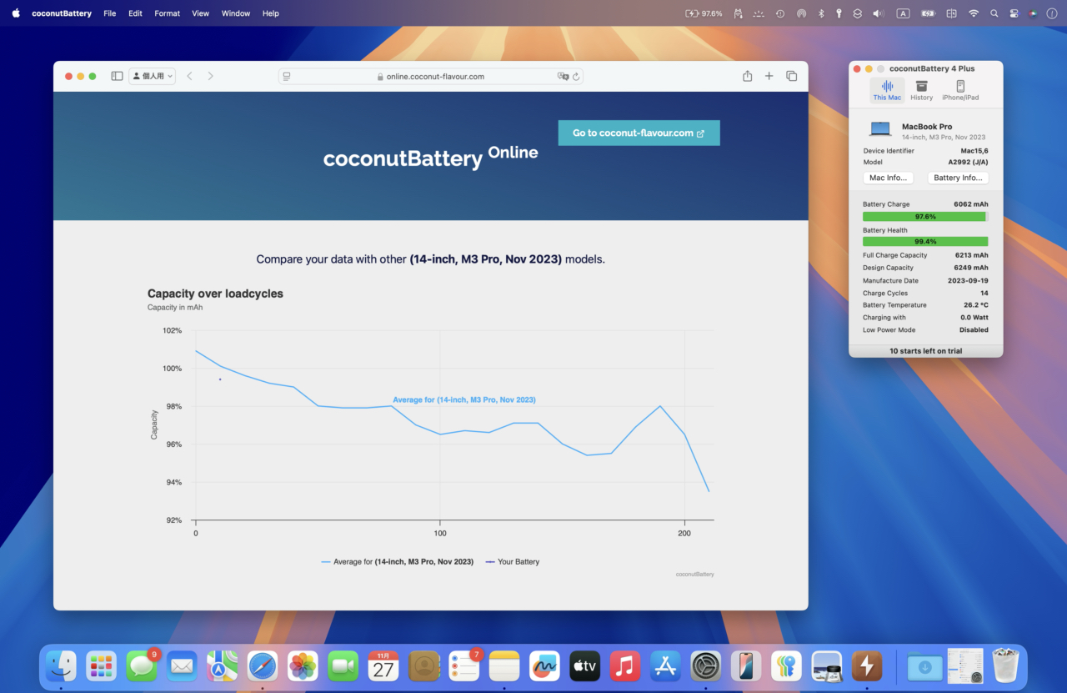Open Reminders in the Dock

pyautogui.click(x=463, y=665)
